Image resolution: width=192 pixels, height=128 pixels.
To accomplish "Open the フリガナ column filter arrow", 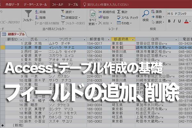I will pyautogui.click(x=84, y=40).
